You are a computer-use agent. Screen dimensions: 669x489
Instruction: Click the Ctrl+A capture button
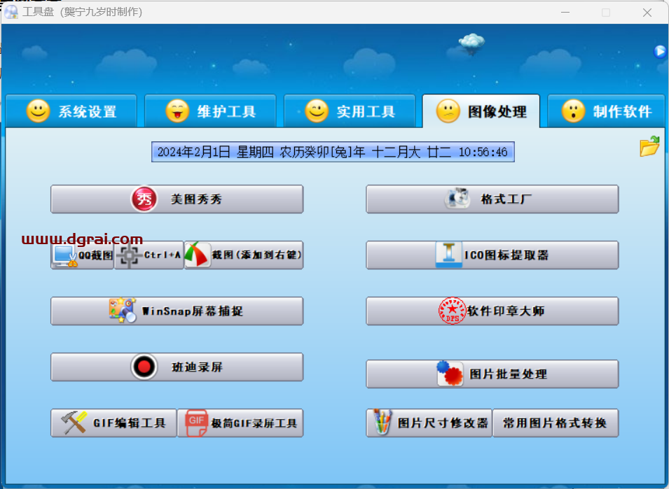pos(149,255)
